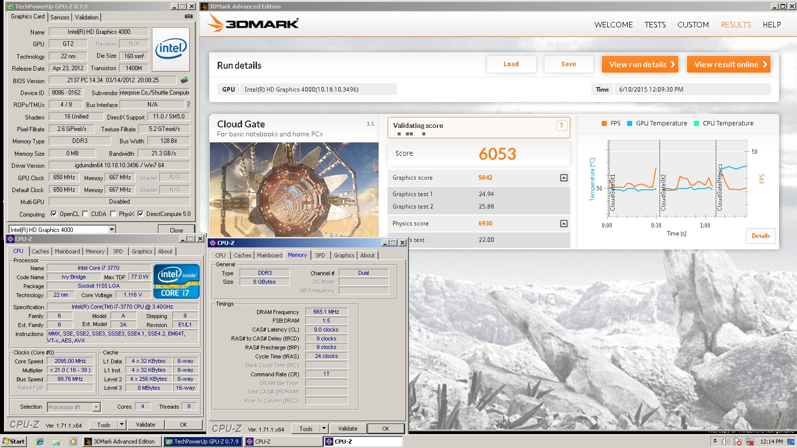
Task: Click the Start button
Action: pos(13,442)
